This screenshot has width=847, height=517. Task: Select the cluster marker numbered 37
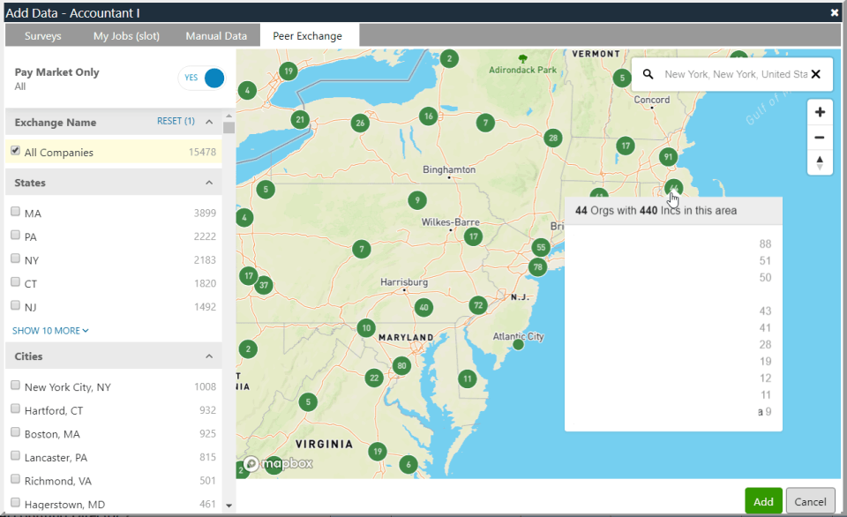click(264, 285)
